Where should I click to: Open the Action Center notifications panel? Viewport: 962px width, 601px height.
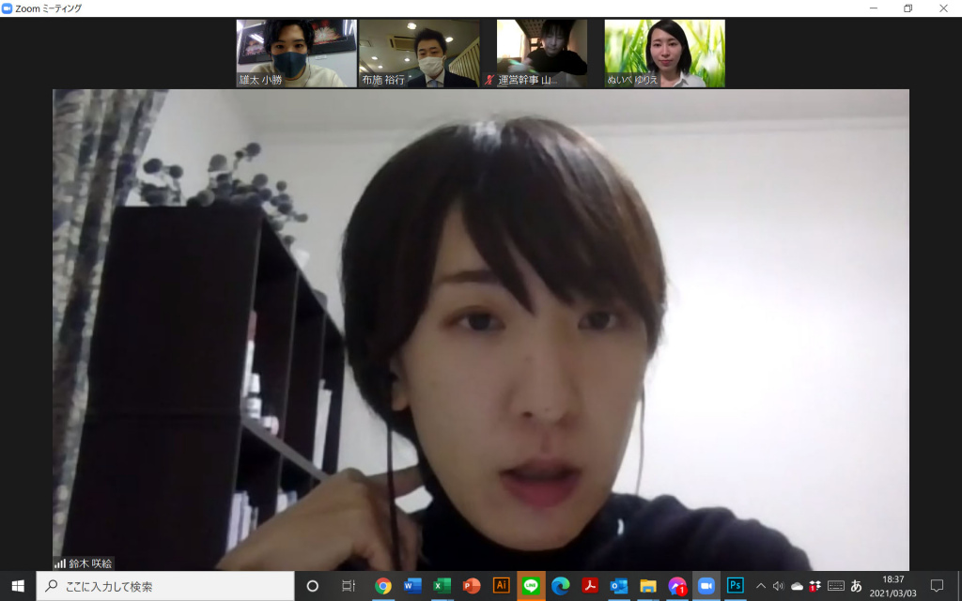click(936, 586)
